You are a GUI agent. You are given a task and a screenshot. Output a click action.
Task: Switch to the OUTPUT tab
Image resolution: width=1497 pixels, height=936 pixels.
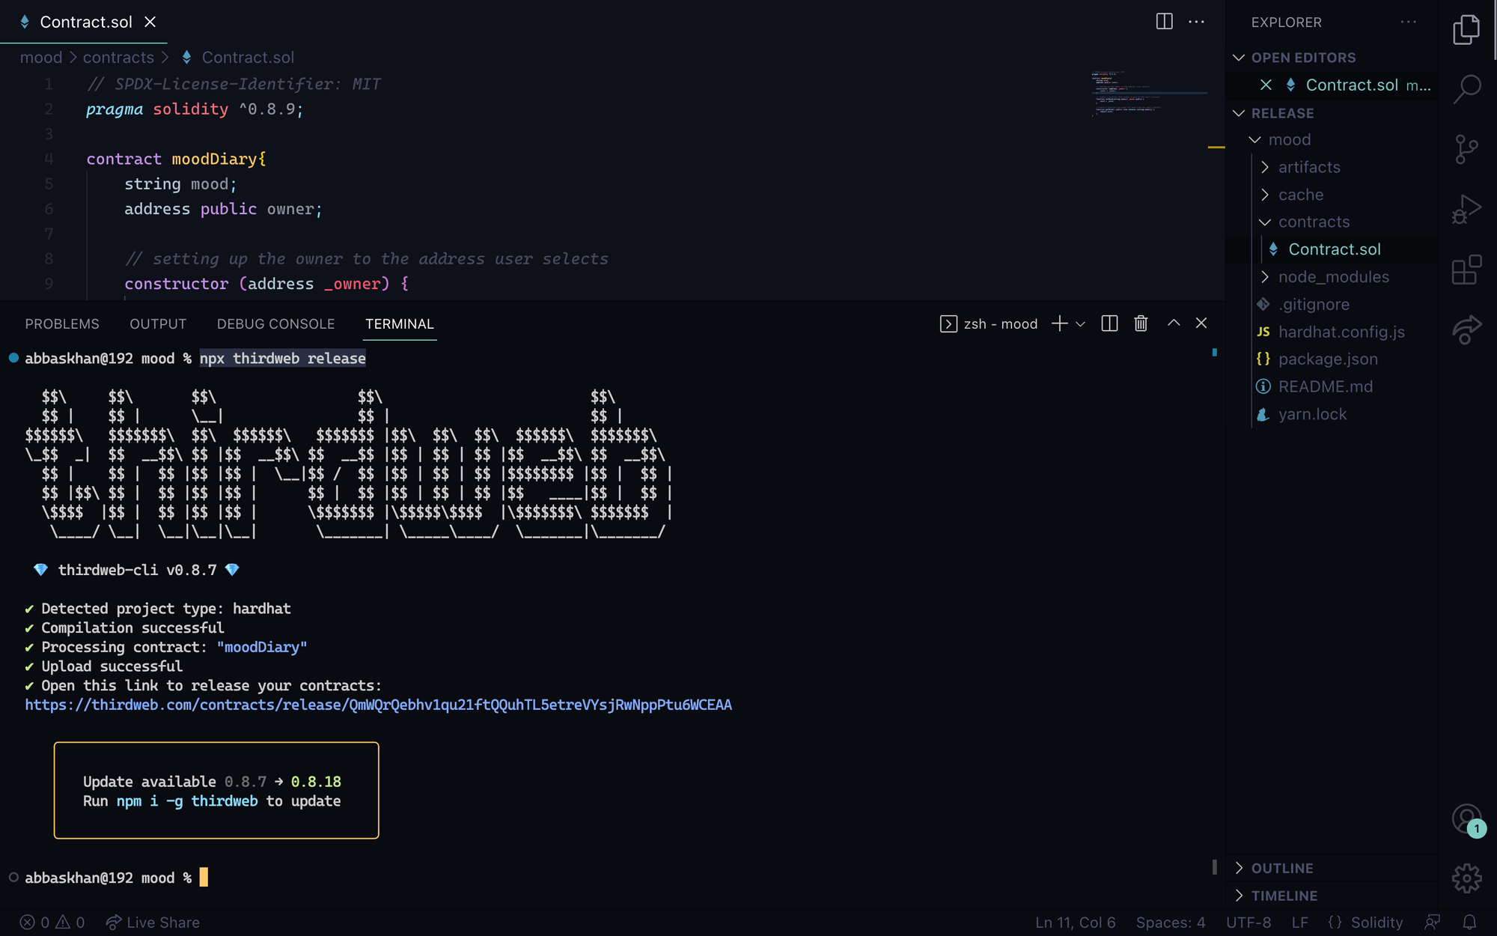tap(157, 323)
